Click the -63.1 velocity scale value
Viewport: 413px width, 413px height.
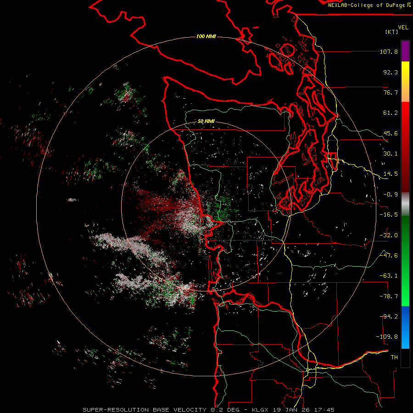pos(389,276)
